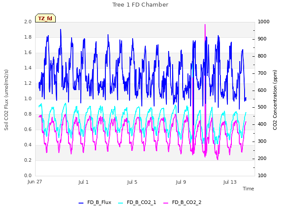The height and width of the screenshot is (211, 281).
Task: Click the 0.6 left axis tick label
Action: 28,129
